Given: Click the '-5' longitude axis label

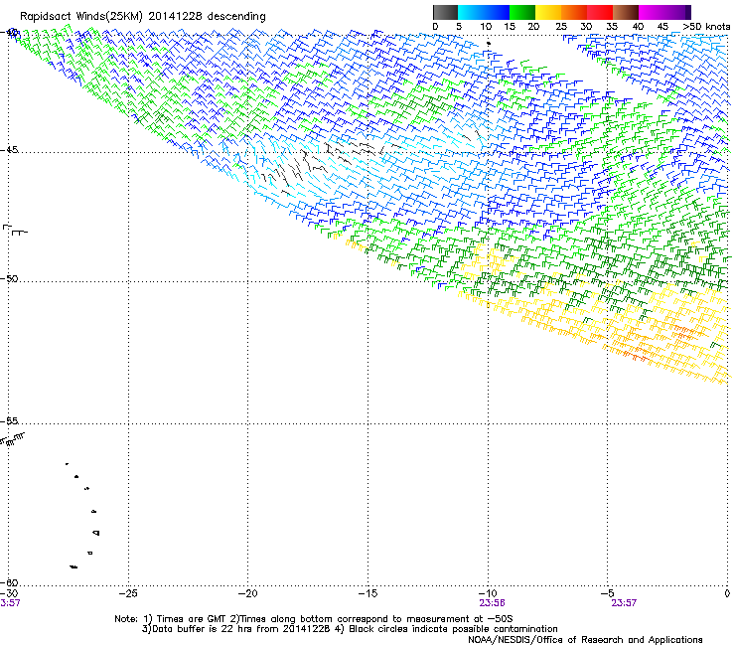Looking at the screenshot, I should 608,593.
